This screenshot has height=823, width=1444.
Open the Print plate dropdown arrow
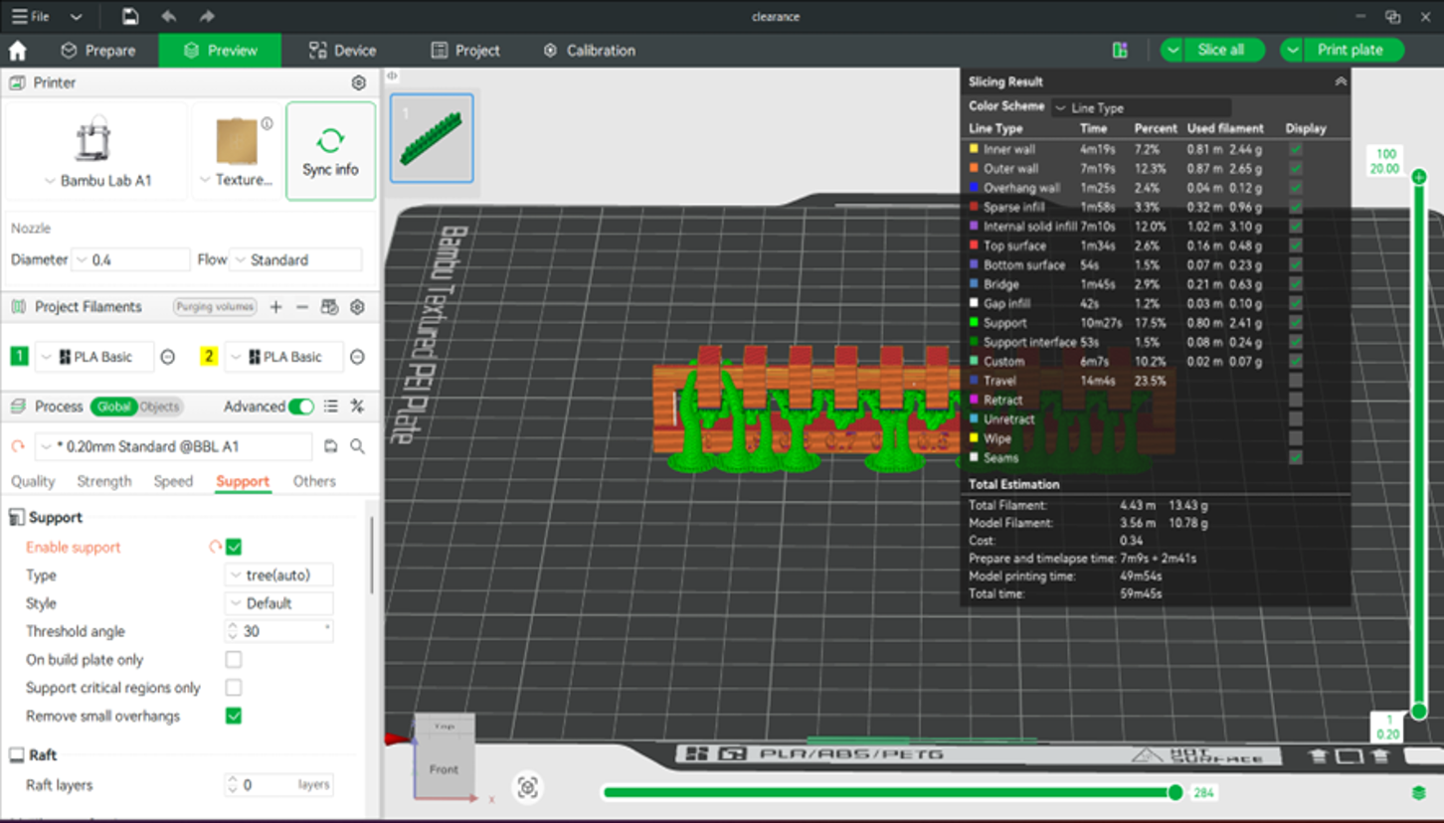[x=1292, y=51]
